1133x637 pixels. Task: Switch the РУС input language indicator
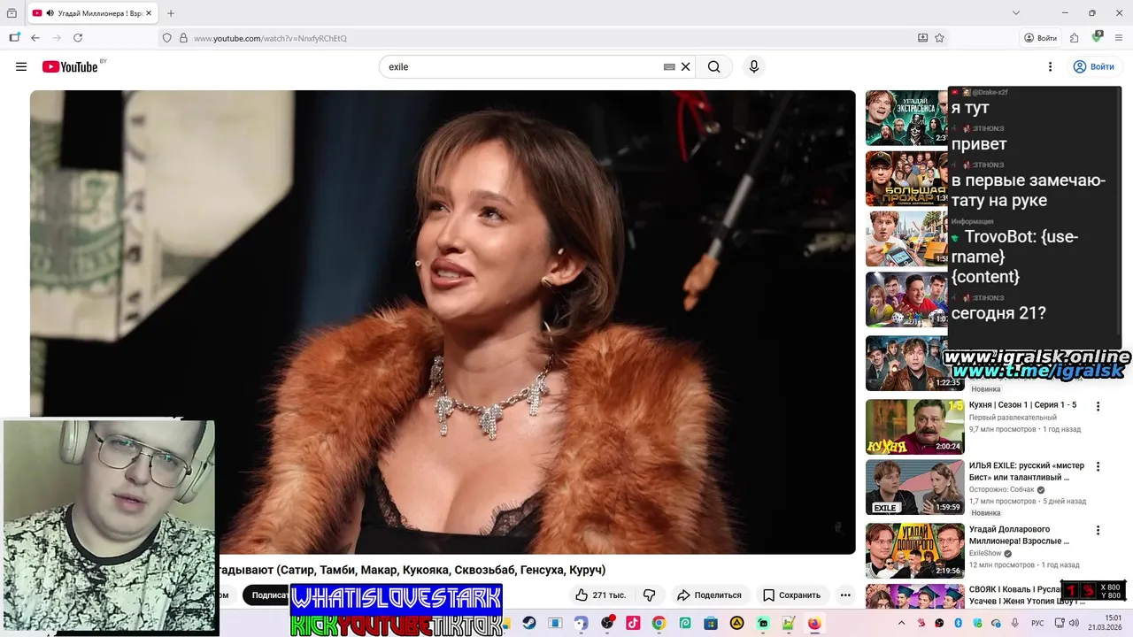pyautogui.click(x=1037, y=623)
